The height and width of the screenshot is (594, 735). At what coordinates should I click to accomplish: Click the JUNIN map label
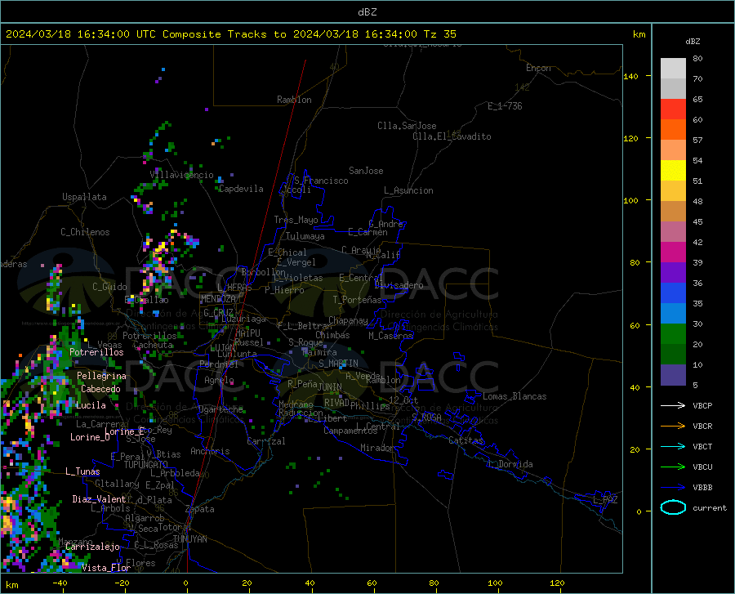(330, 386)
